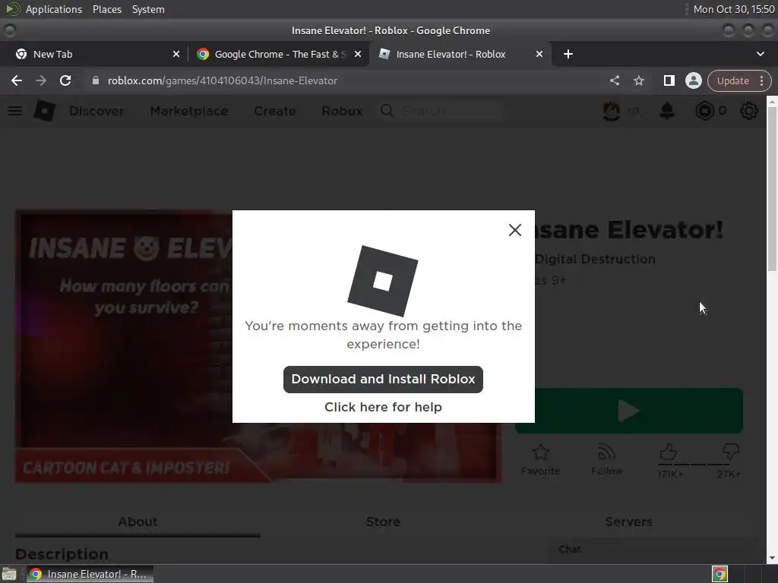Open Create in Roblox navigation
778x583 pixels.
point(275,111)
